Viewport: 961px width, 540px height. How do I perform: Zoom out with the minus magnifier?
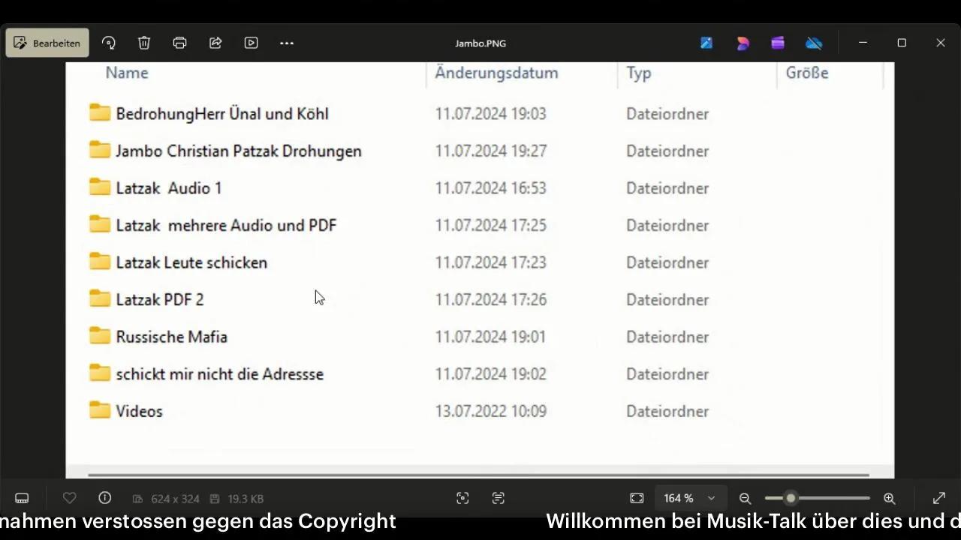[745, 498]
